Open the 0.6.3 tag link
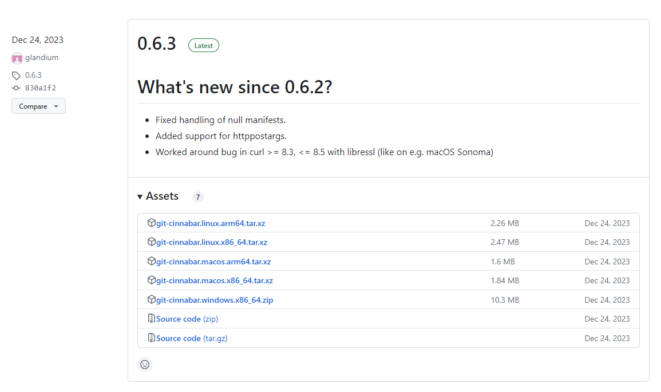 (x=33, y=75)
